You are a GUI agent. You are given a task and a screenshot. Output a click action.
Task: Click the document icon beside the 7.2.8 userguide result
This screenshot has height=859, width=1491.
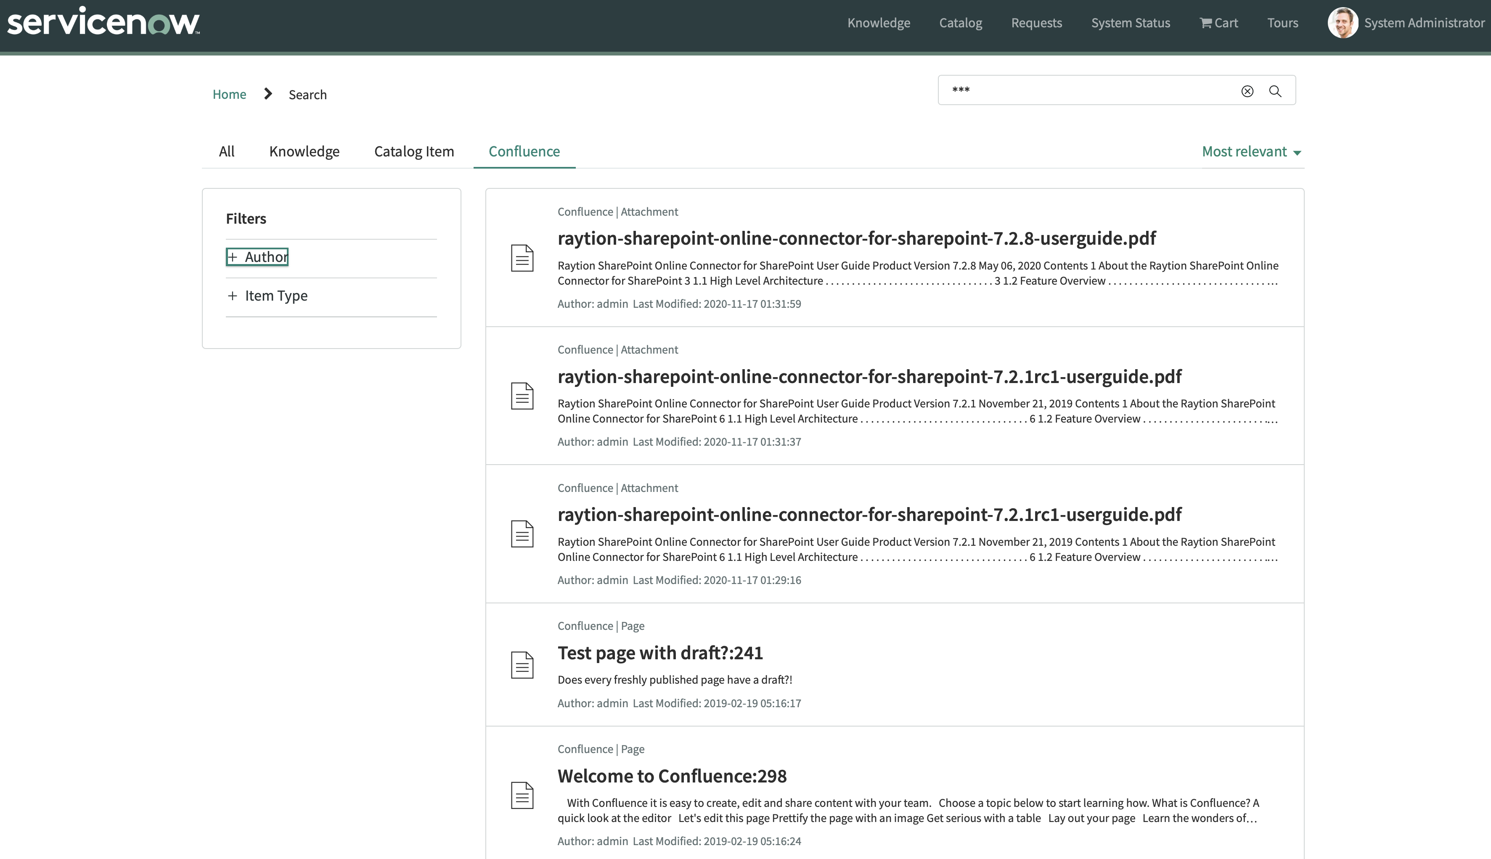point(522,258)
